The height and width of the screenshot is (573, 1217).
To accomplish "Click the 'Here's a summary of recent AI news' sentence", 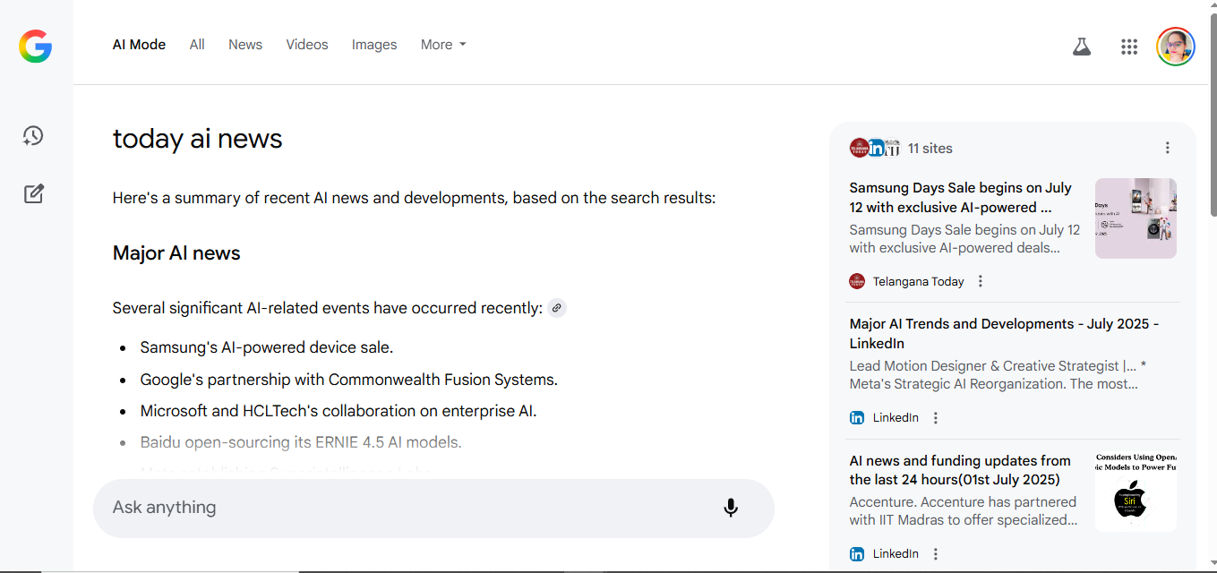I will pos(414,198).
